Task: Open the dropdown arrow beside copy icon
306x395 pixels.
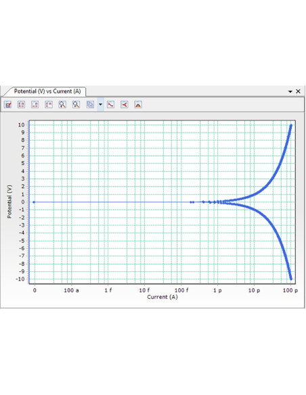Action: (x=100, y=105)
